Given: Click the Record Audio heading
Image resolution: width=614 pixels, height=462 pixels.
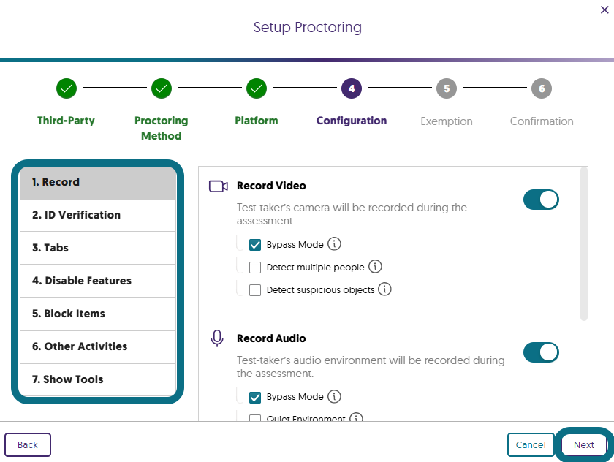Looking at the screenshot, I should (271, 338).
